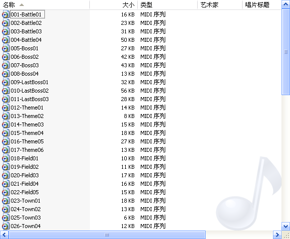Select the 009-LastBoss01 MIDI icon
Viewport: 290px width, 239px height.
coord(5,82)
